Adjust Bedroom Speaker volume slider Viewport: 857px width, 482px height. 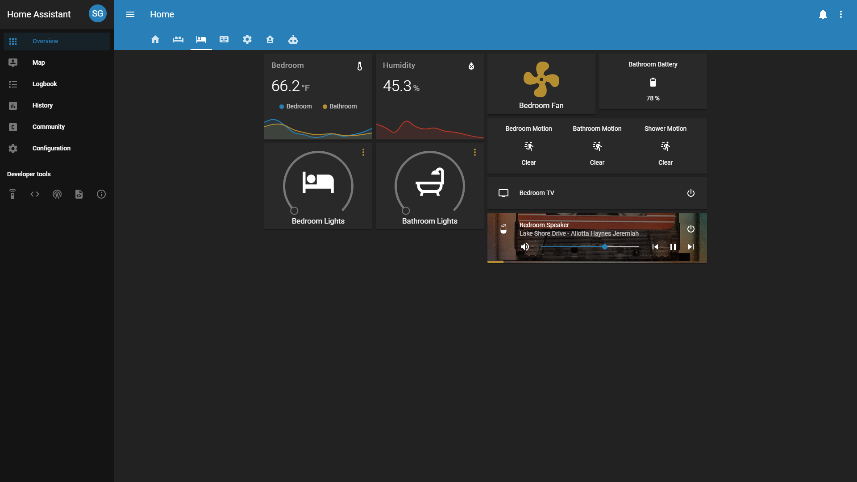pos(604,247)
